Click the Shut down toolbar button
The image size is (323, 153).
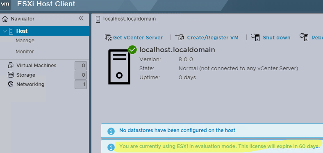point(271,37)
